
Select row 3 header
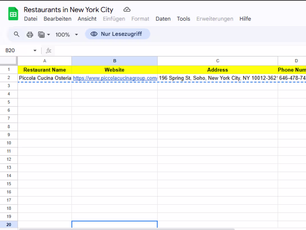pos(9,86)
